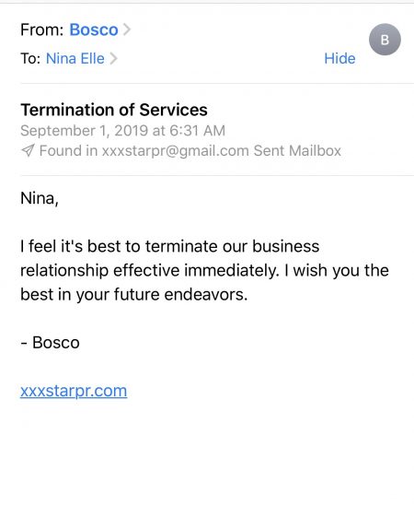Screen dimensions: 414x529
Task: Click the "From:" field label
Action: pos(41,29)
